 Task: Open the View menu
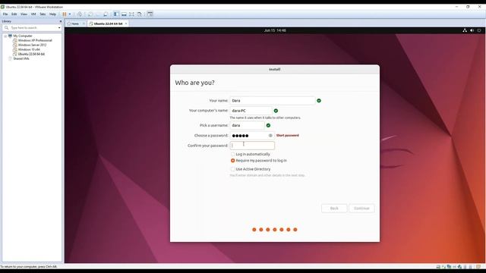coord(24,14)
